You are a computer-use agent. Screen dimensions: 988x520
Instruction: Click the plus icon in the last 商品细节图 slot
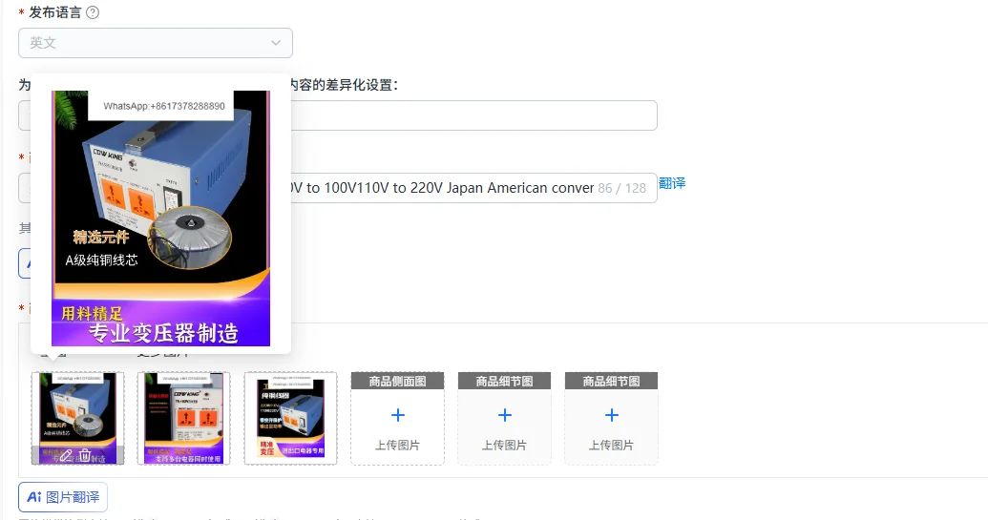click(612, 415)
